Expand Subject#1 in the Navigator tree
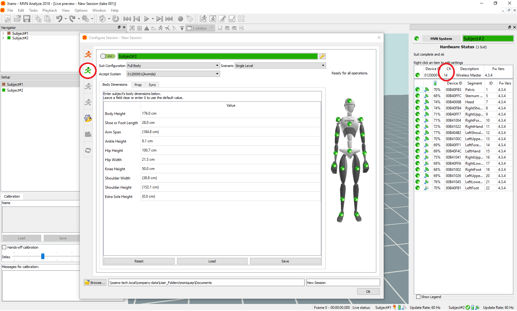 coord(3,33)
